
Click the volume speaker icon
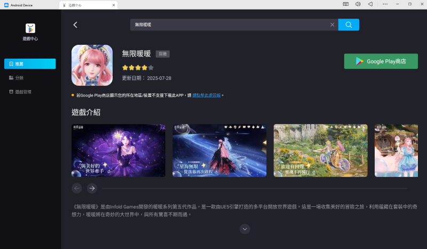tap(358, 4)
